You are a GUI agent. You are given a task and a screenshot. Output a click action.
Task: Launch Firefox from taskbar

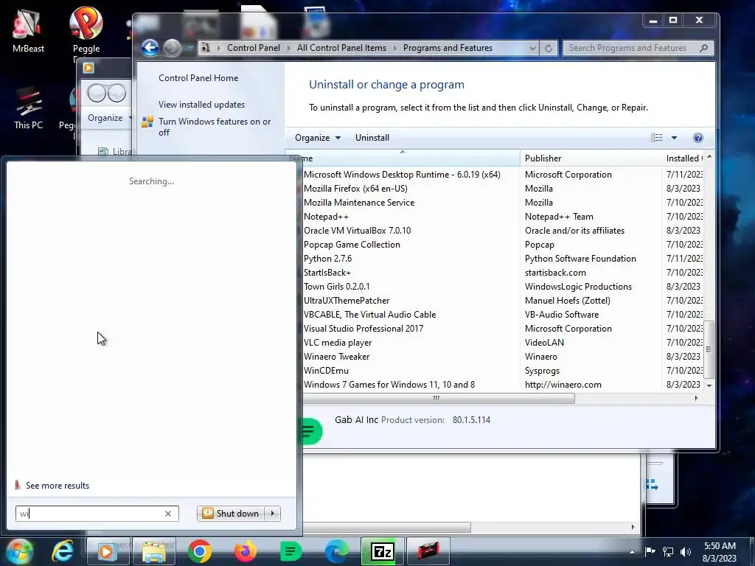coord(245,551)
